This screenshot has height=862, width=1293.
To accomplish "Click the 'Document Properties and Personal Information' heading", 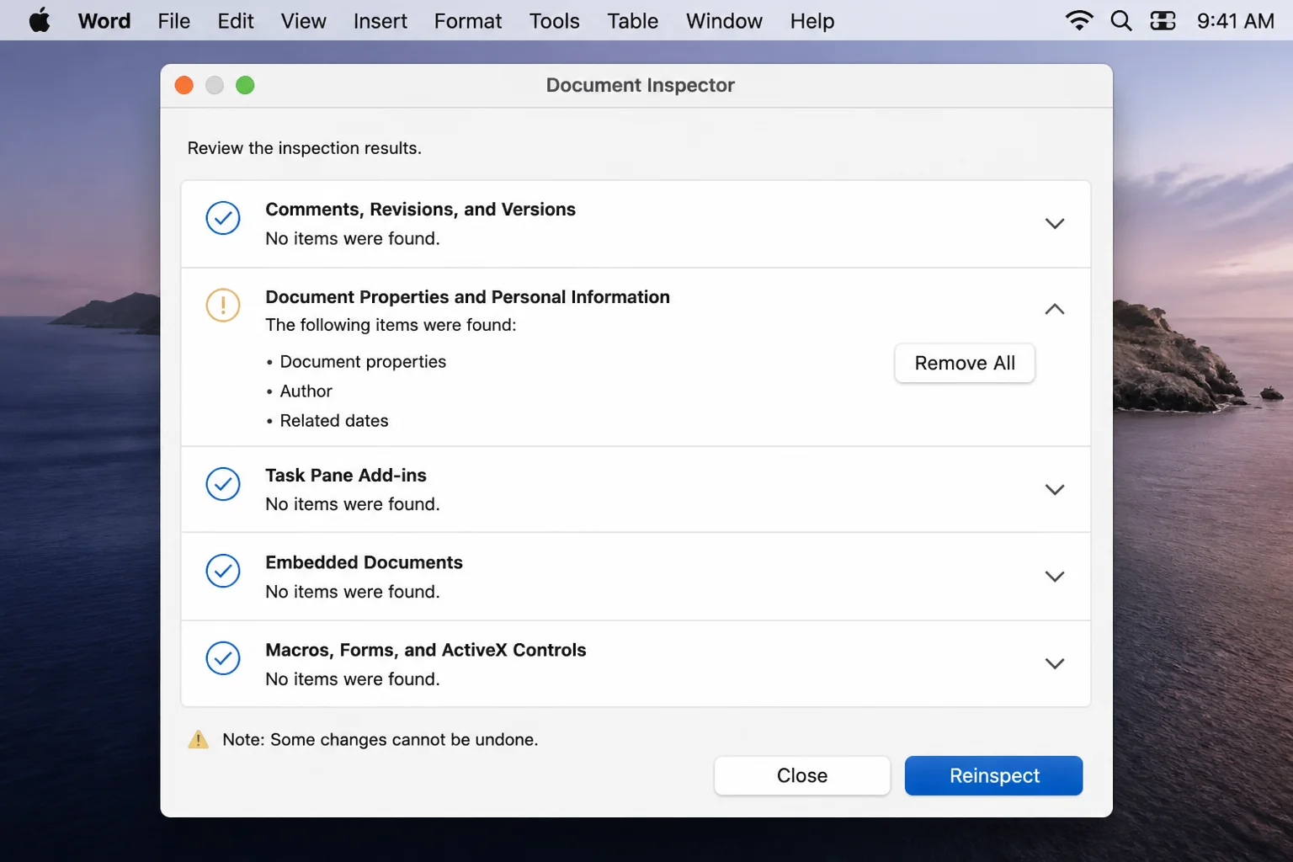I will pos(468,297).
